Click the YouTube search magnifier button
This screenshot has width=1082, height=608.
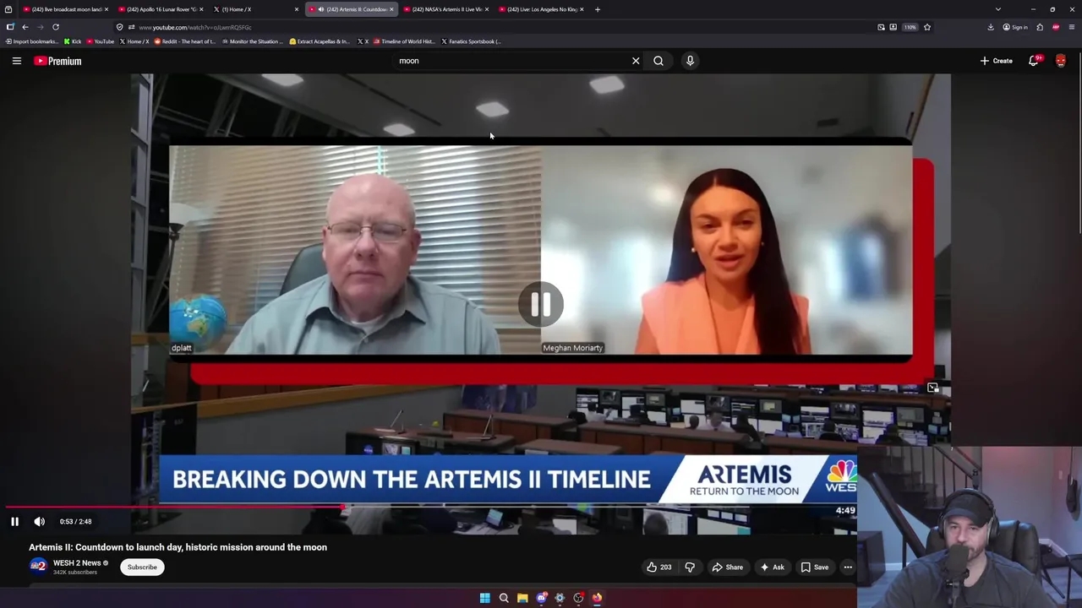pyautogui.click(x=658, y=61)
